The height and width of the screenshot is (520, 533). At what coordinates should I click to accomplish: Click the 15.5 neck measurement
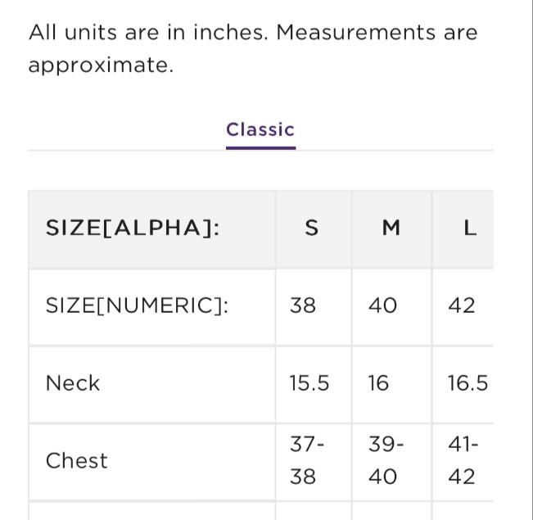pos(309,383)
